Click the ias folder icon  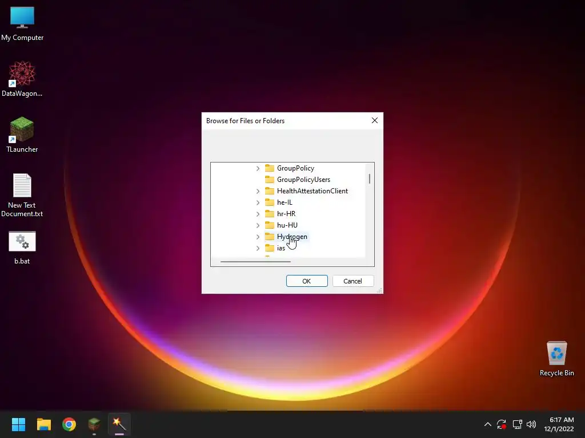(270, 248)
